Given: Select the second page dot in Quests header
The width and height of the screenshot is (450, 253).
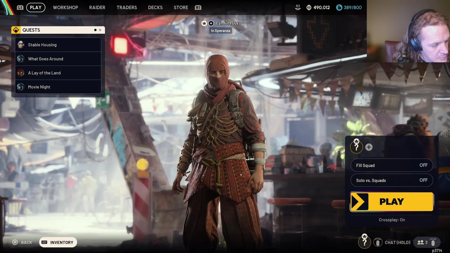Looking at the screenshot, I should (100, 30).
